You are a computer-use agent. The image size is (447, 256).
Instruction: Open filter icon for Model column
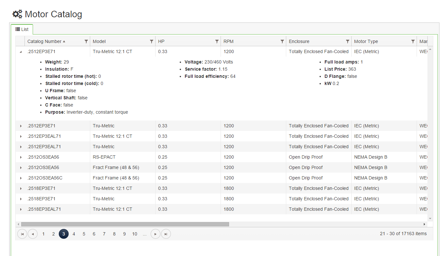[152, 41]
